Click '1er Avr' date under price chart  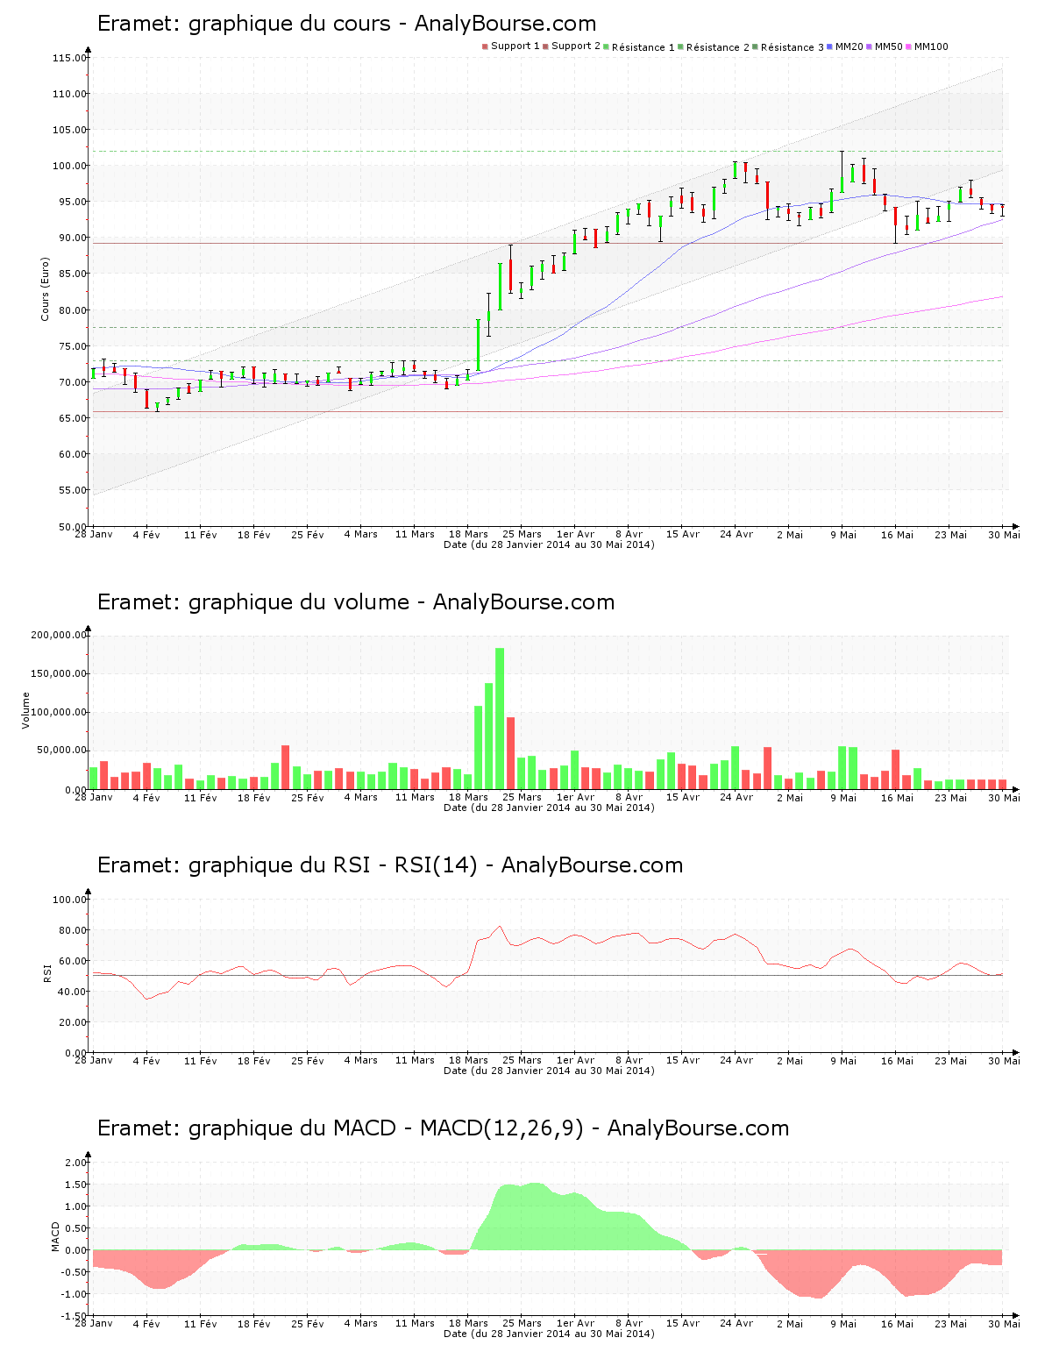point(575,534)
